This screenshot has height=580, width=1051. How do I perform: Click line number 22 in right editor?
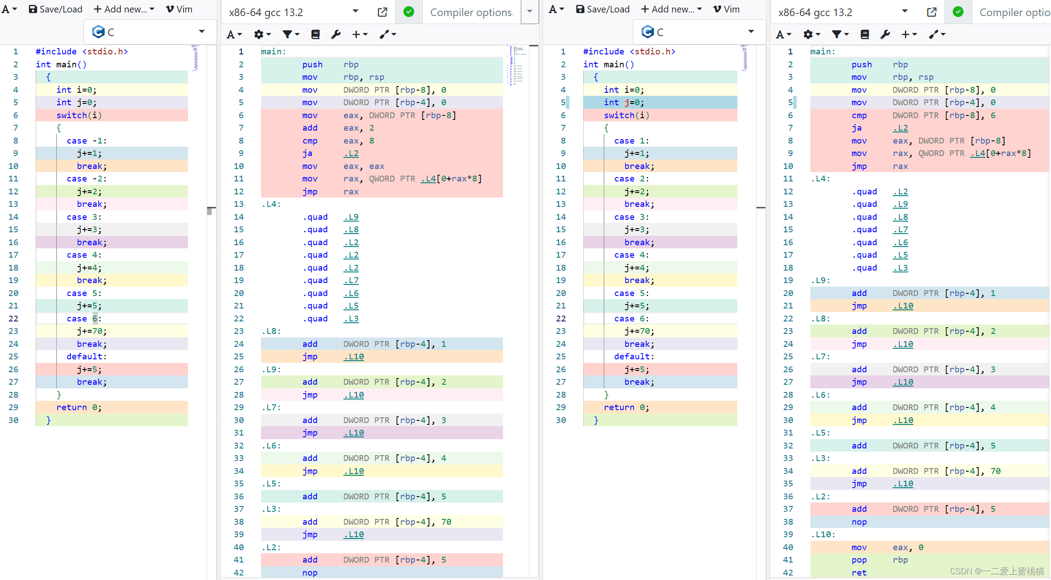(x=561, y=319)
